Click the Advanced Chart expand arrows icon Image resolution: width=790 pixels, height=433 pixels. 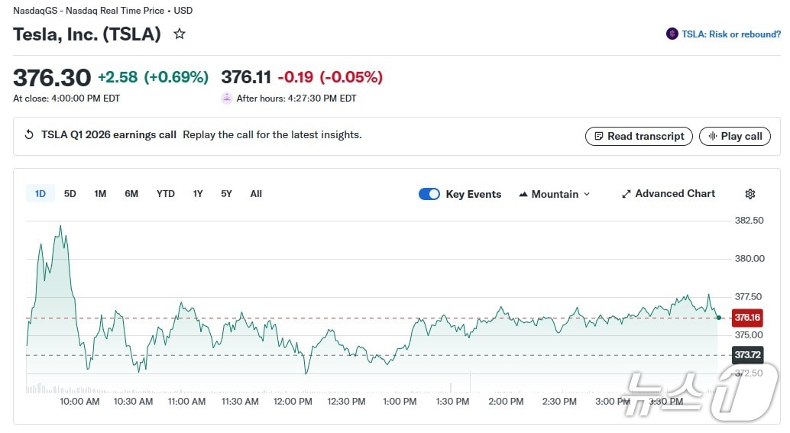(626, 194)
